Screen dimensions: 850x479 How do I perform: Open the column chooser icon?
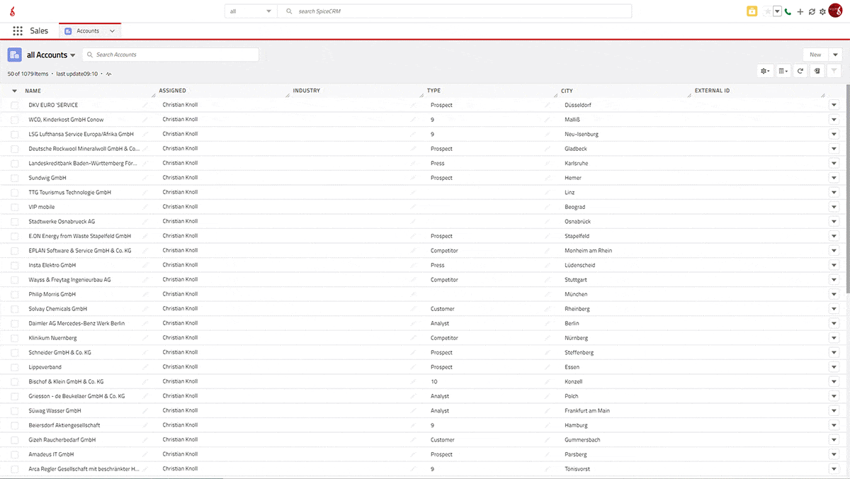(783, 71)
